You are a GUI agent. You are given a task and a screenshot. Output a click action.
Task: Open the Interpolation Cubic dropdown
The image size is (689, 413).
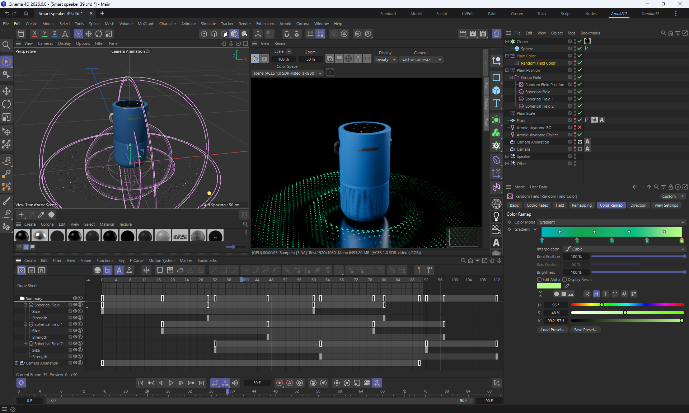[624, 249]
